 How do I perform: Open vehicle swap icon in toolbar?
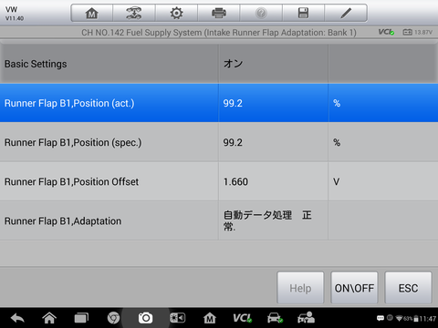[134, 13]
